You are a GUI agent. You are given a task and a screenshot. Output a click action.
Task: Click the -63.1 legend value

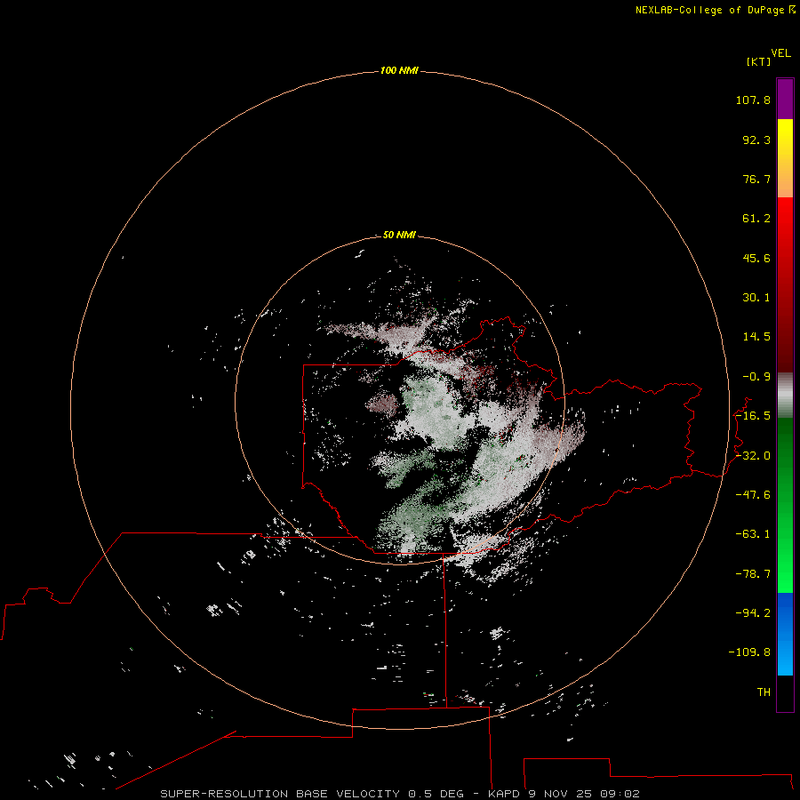tap(753, 534)
